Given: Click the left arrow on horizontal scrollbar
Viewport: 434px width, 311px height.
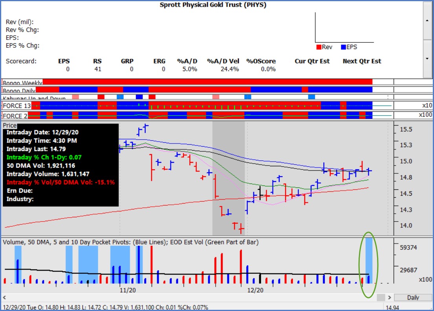Looking at the screenshot, I should tap(5, 297).
